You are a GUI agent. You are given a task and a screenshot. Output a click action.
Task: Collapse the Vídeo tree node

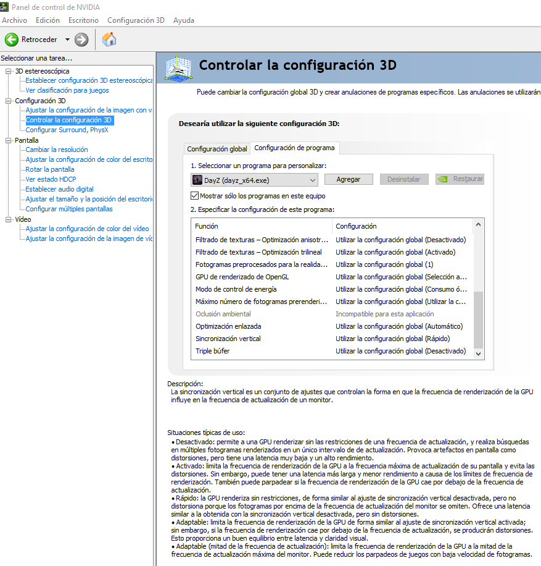click(8, 219)
